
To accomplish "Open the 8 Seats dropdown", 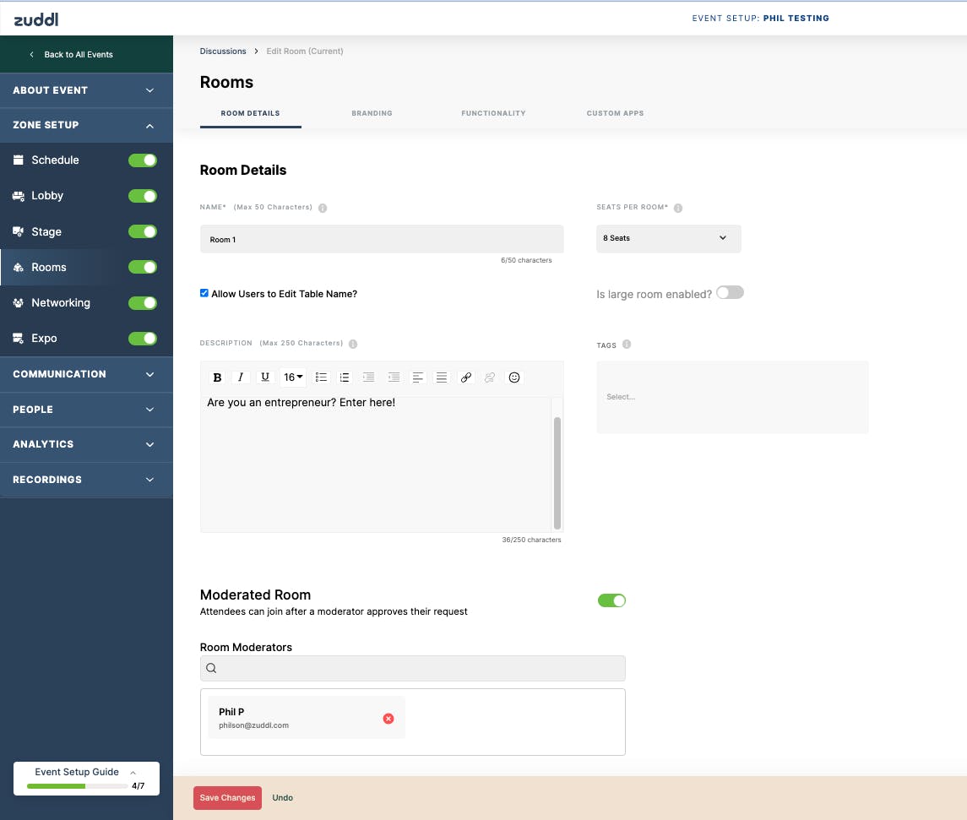I will (x=669, y=239).
